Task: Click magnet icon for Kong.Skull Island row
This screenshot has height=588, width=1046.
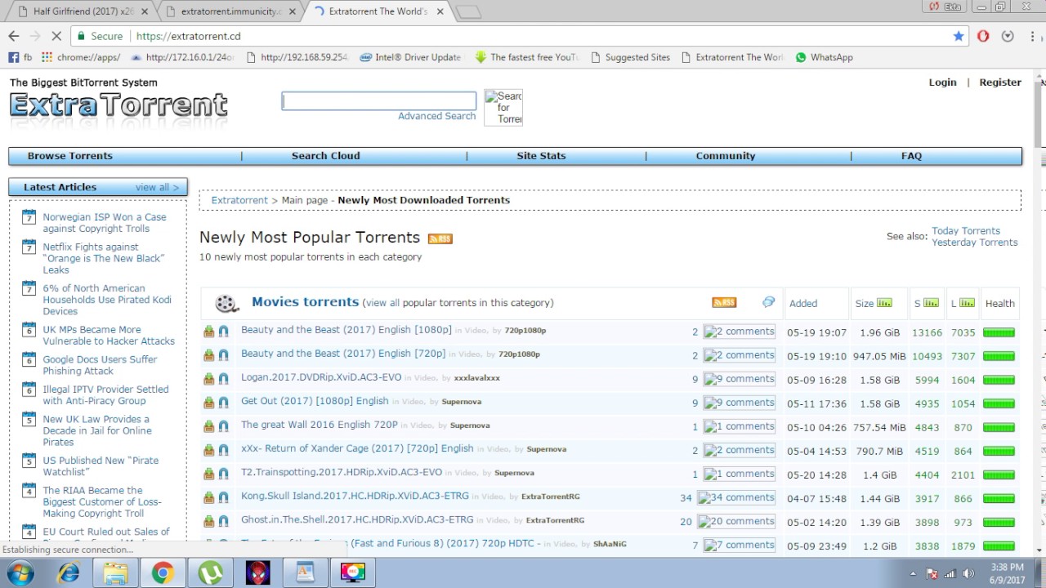Action: [223, 497]
